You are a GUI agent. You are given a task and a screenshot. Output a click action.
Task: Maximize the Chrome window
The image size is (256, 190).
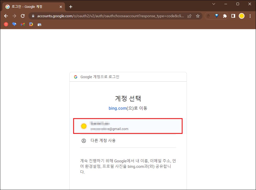coord(238,4)
